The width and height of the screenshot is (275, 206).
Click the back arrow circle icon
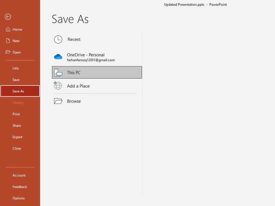click(8, 17)
